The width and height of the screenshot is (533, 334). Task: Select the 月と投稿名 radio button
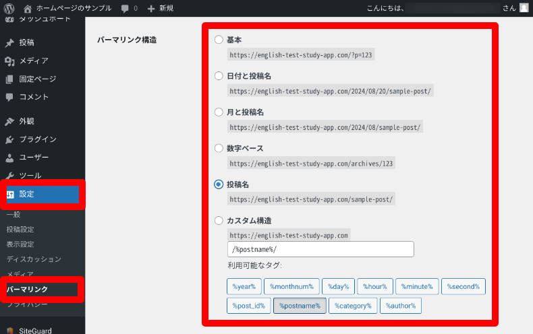click(219, 112)
